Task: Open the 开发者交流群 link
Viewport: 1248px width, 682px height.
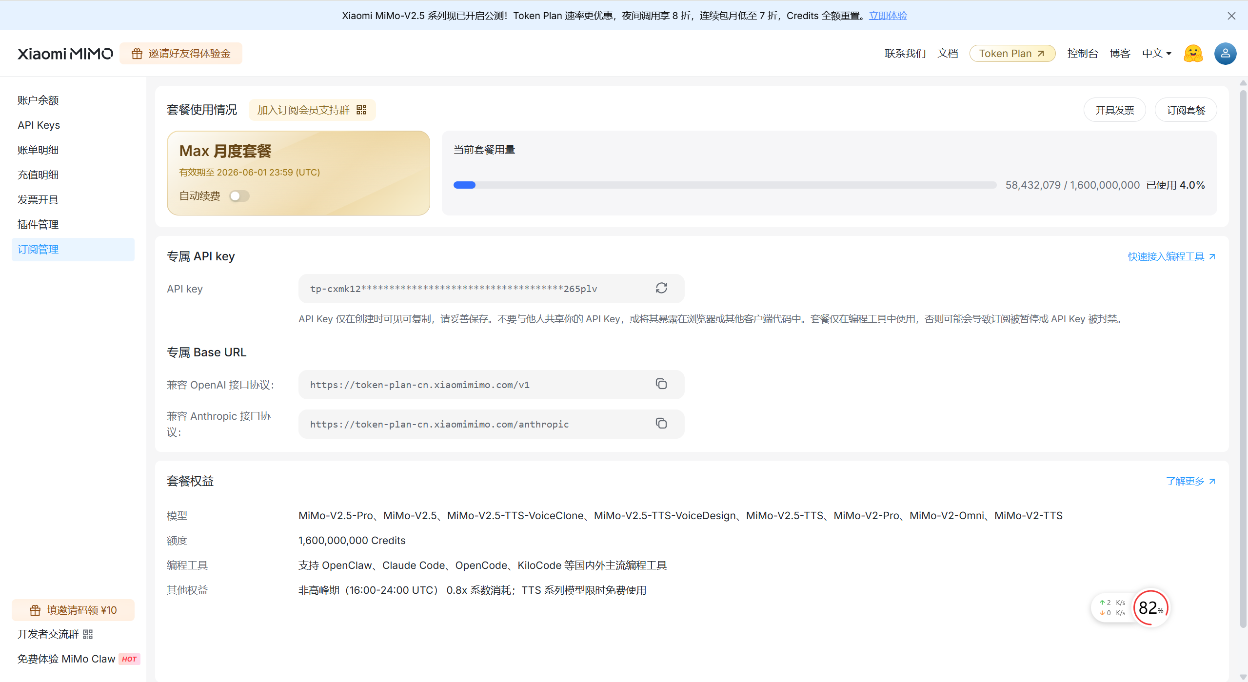Action: point(55,634)
